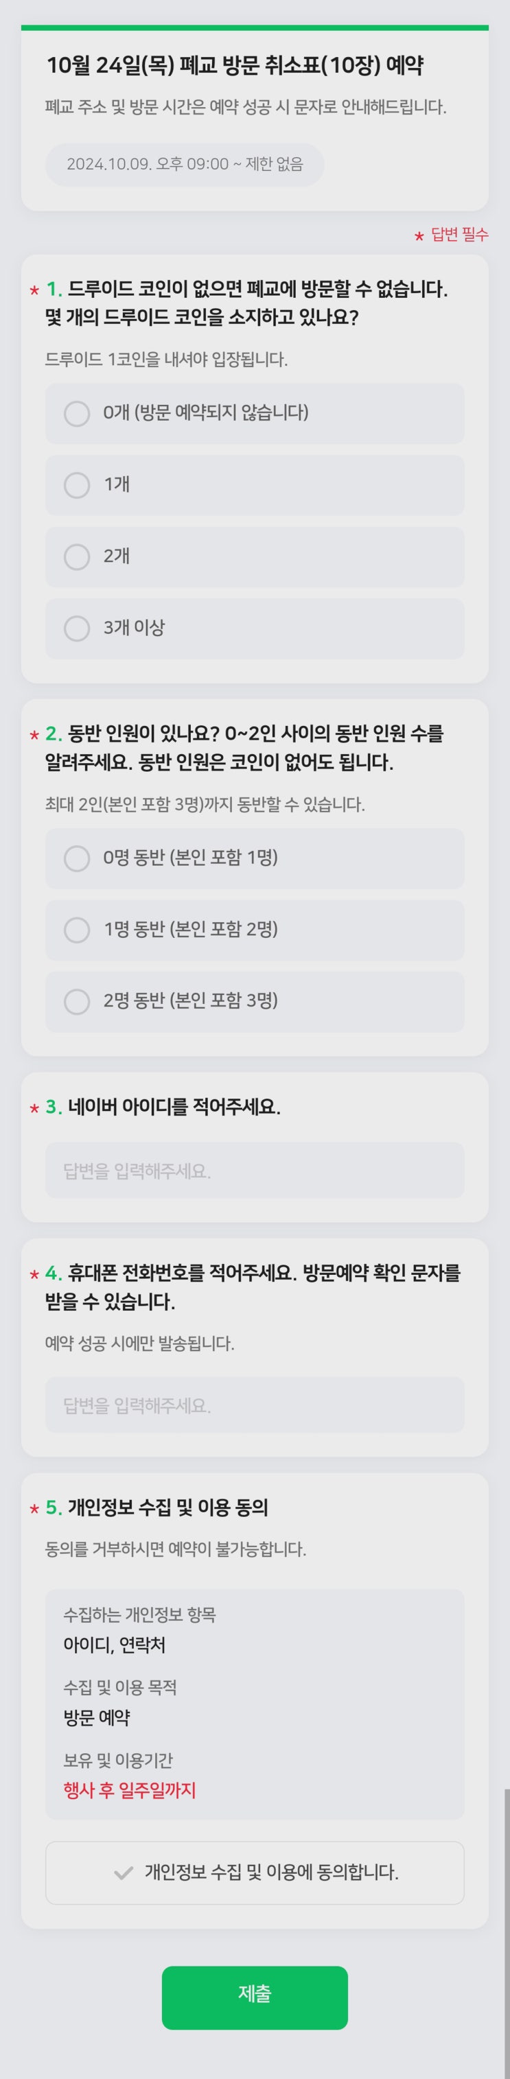
Task: Check the 개인정보 수집 및 이용 동의 box
Action: (254, 1872)
